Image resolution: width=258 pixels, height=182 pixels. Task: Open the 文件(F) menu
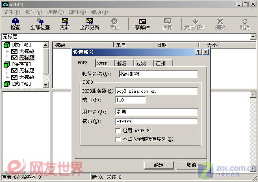pyautogui.click(x=12, y=12)
